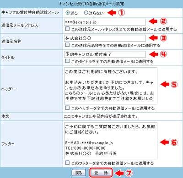183x178 pixels.
Task: Click the 送信元メールアドレス row label
Action: click(x=20, y=25)
